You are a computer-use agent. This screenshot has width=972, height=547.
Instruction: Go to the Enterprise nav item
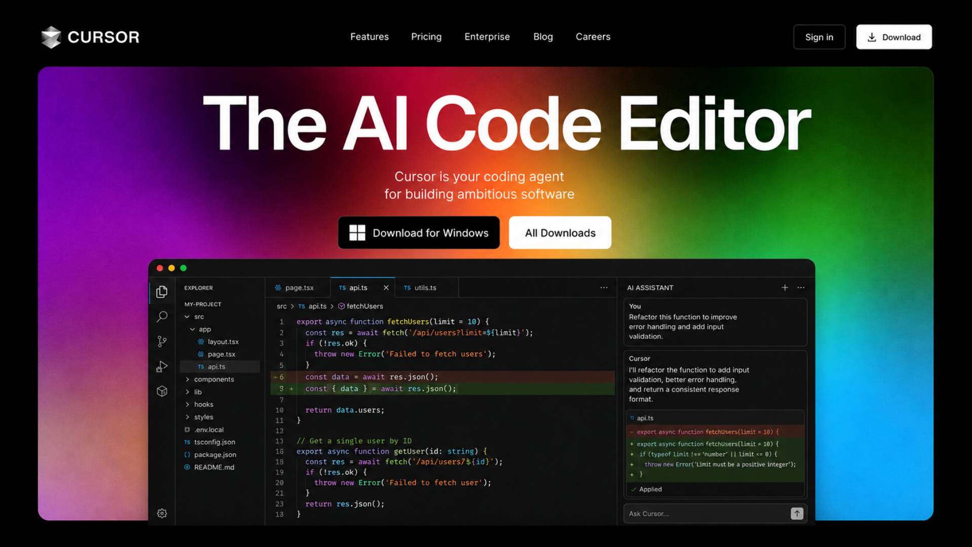coord(487,36)
